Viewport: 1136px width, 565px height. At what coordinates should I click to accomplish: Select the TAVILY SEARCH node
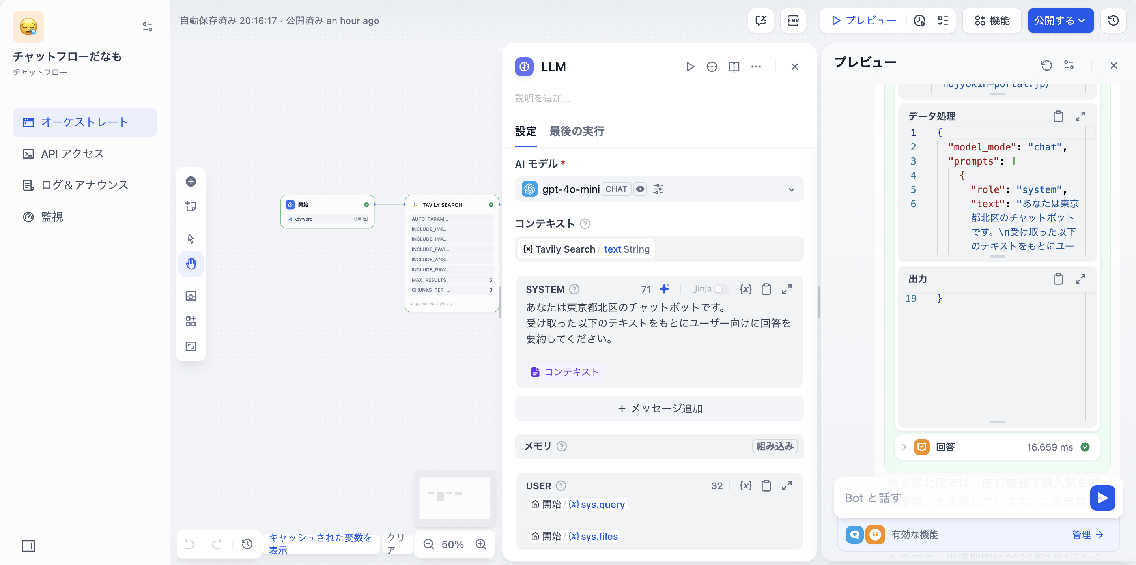[x=452, y=254]
